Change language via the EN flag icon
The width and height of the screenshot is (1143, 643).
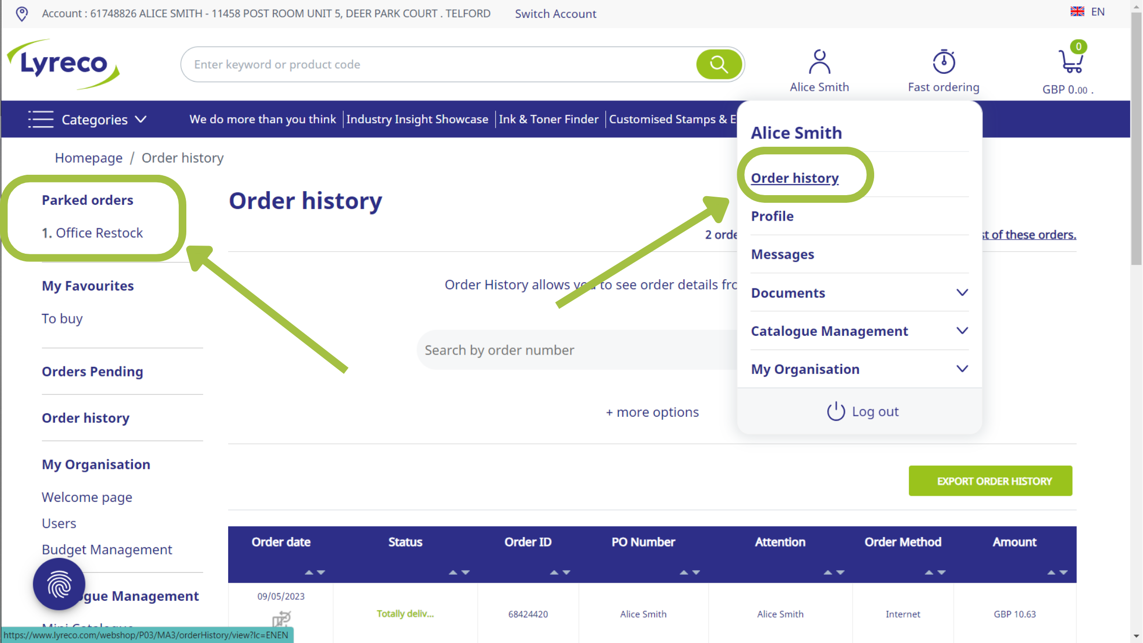click(x=1077, y=11)
